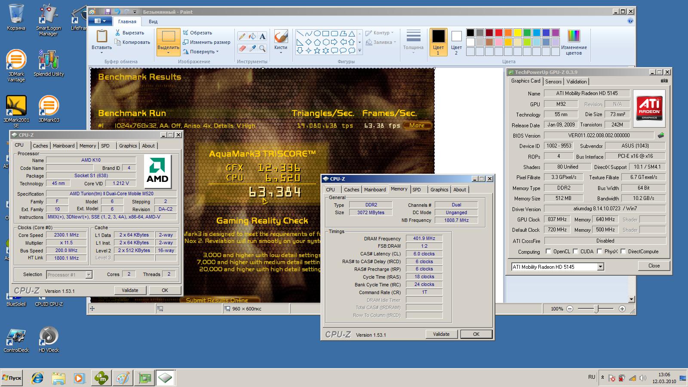Image resolution: width=688 pixels, height=387 pixels.
Task: Choose the straight Line shape
Action: (x=300, y=33)
